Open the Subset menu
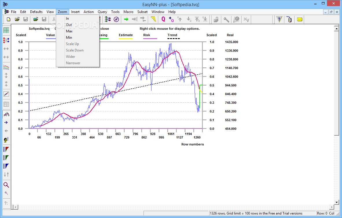Image resolution: width=342 pixels, height=218 pixels. click(x=142, y=12)
